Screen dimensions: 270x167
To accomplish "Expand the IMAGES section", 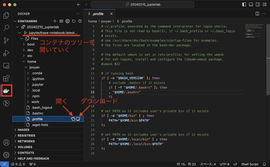I will [x=23, y=130].
